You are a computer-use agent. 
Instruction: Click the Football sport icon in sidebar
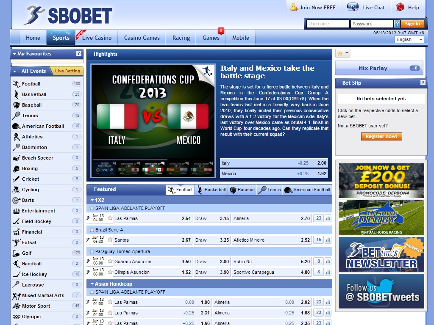pos(17,84)
